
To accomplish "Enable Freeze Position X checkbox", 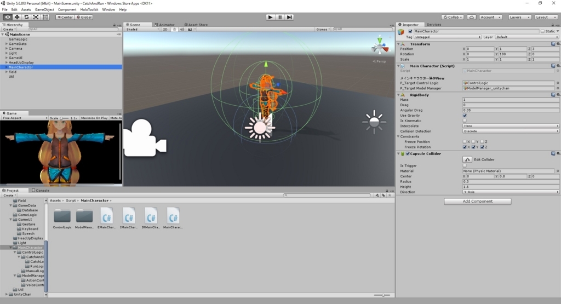I will click(465, 142).
